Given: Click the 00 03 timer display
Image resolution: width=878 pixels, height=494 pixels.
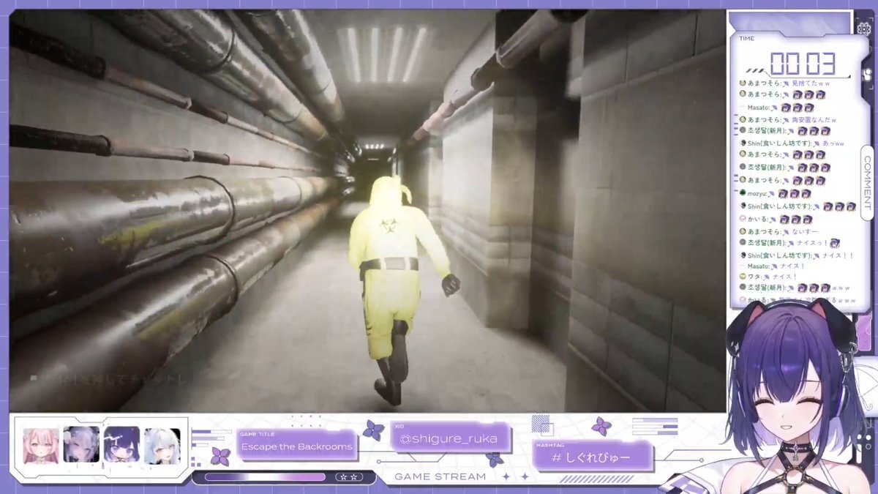Looking at the screenshot, I should (803, 64).
